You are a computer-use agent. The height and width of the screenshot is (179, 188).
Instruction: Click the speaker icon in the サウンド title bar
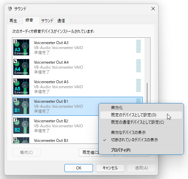coord(10,9)
